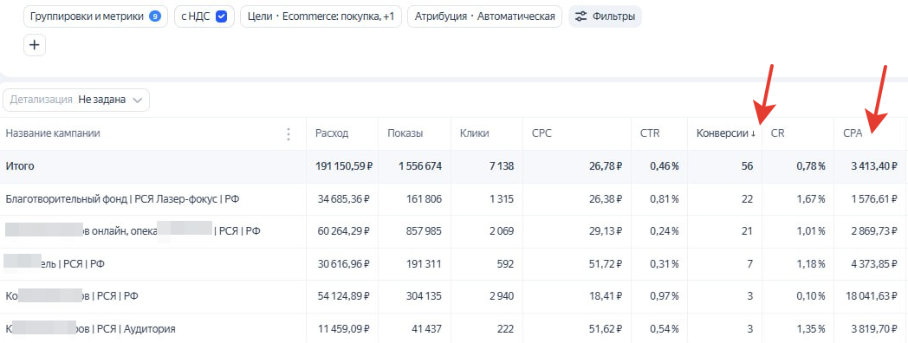Image resolution: width=908 pixels, height=343 pixels.
Task: Click the sort arrow next to Конверсии
Action: [x=754, y=134]
